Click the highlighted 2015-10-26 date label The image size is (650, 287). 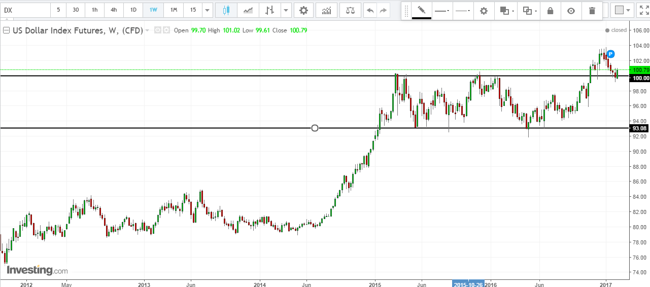tap(468, 283)
